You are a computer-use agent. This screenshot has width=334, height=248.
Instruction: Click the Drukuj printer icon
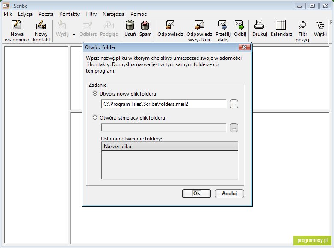pyautogui.click(x=259, y=25)
